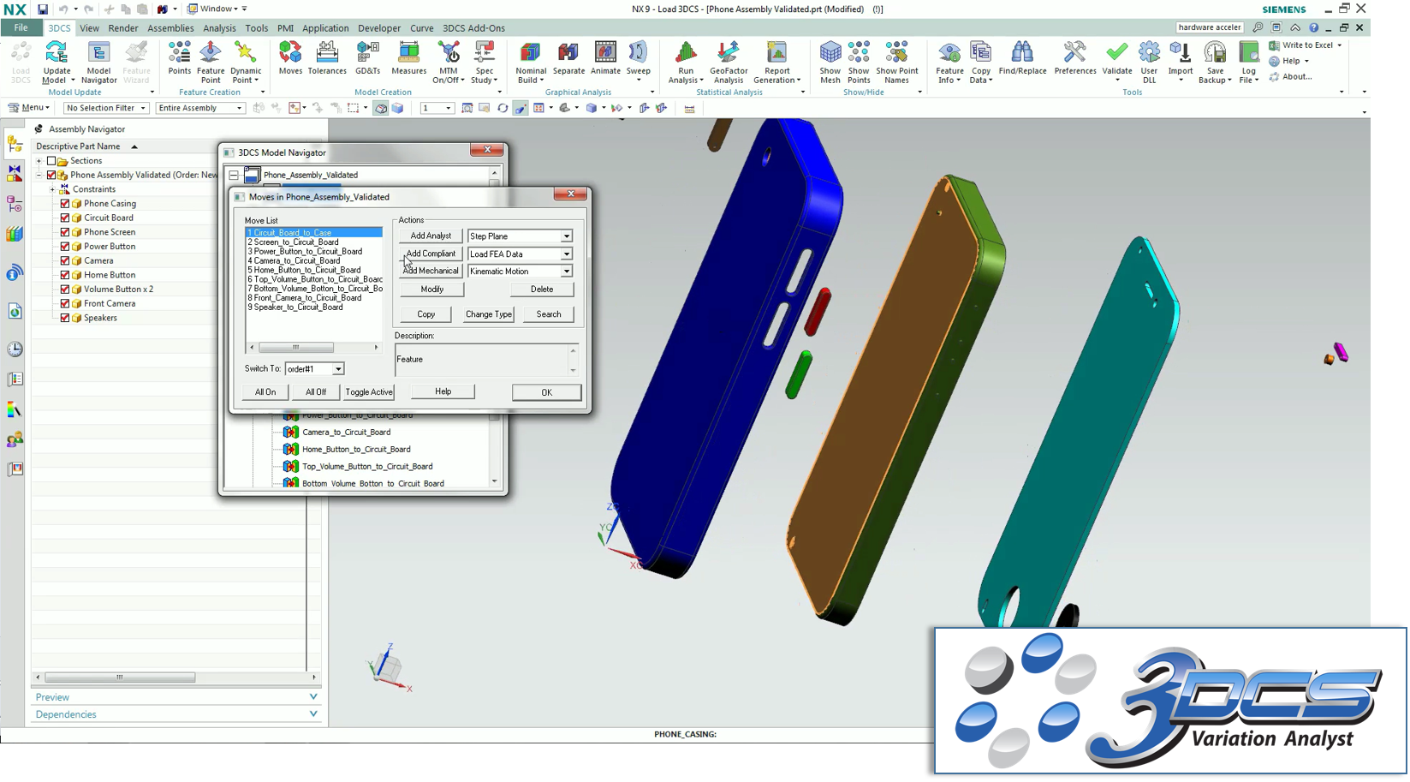Confirm the Moves dialog with OK

(x=546, y=392)
